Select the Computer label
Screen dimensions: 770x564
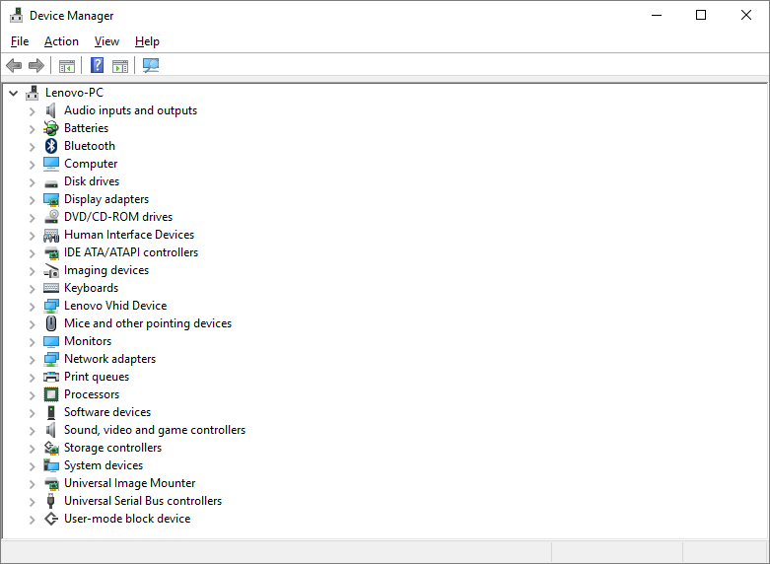[x=91, y=164]
